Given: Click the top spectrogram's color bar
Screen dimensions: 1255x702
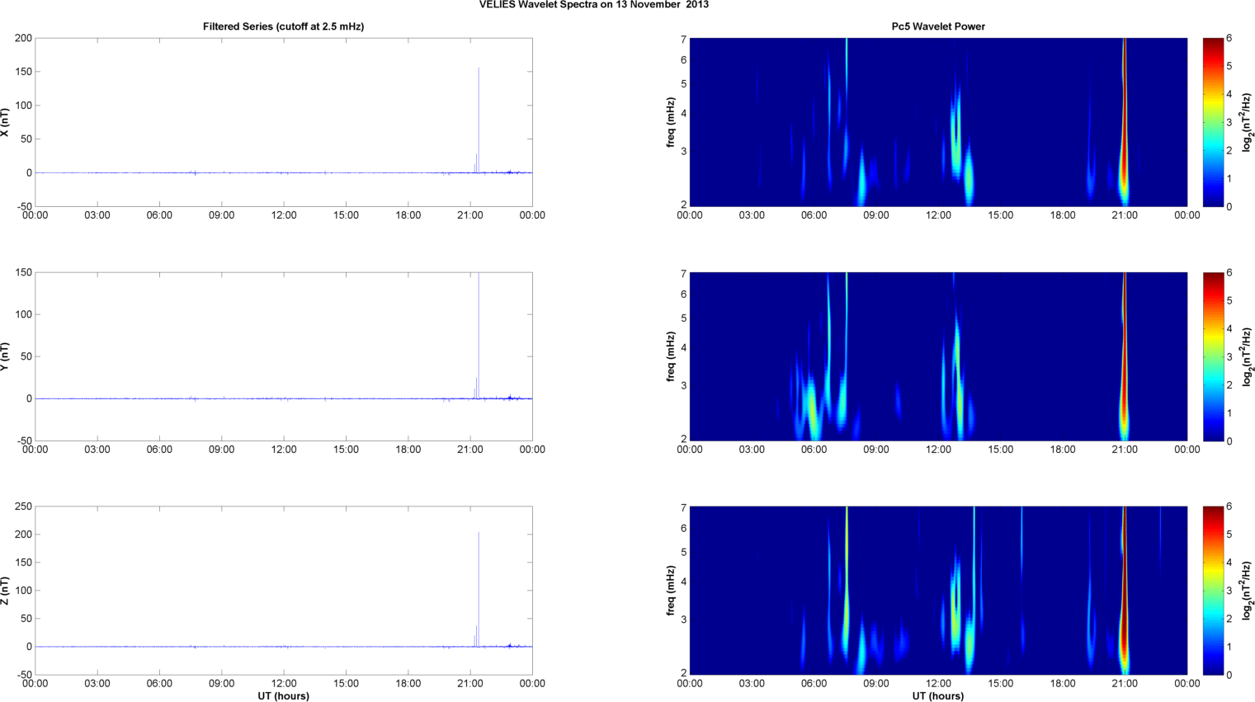Looking at the screenshot, I should pyautogui.click(x=1212, y=122).
